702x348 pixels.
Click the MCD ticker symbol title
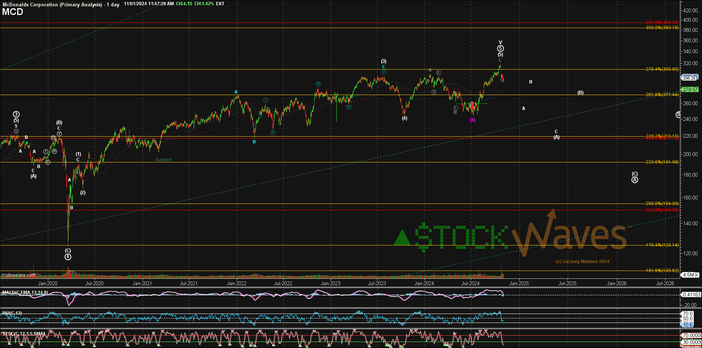point(13,12)
